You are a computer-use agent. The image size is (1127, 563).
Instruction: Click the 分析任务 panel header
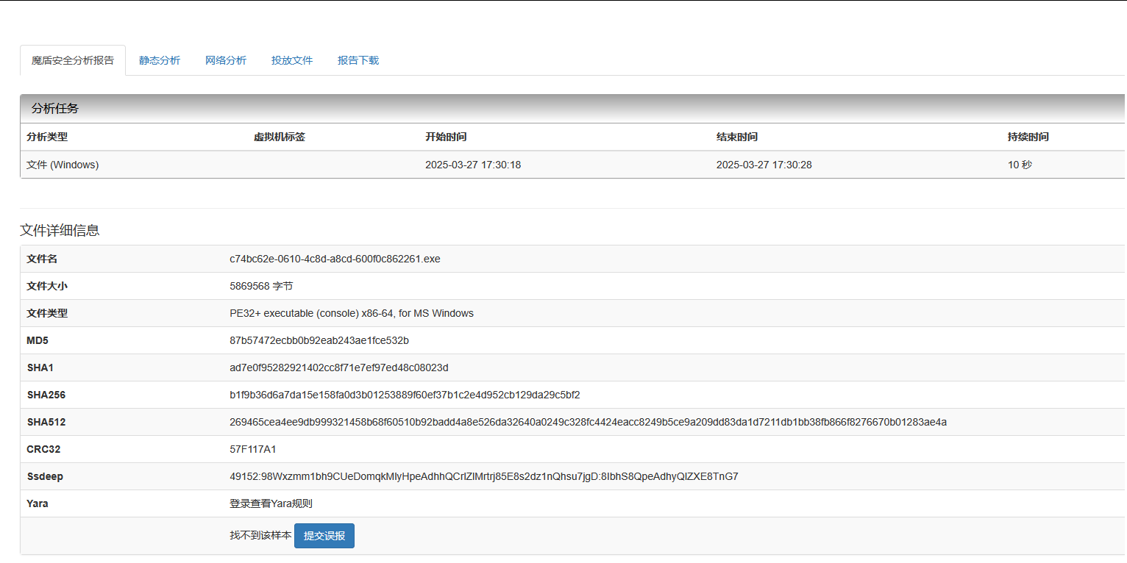point(55,109)
